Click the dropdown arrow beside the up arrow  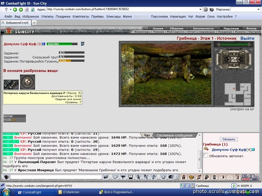click(x=10, y=9)
